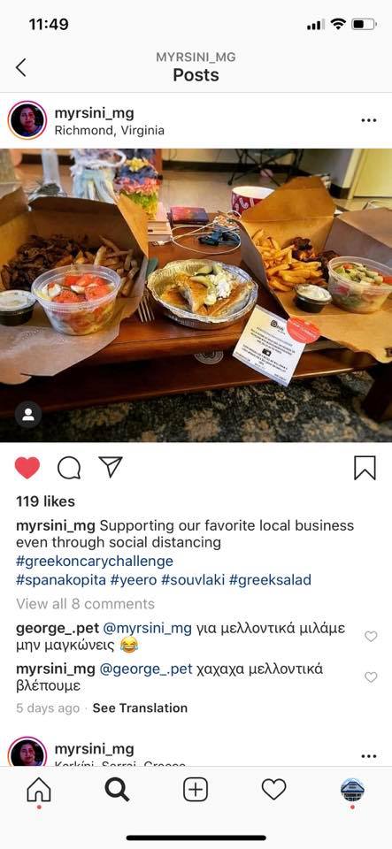Screen dimensions: 392x849
Task: Open the #greekoncarychallenge hashtag
Action: [x=95, y=561]
